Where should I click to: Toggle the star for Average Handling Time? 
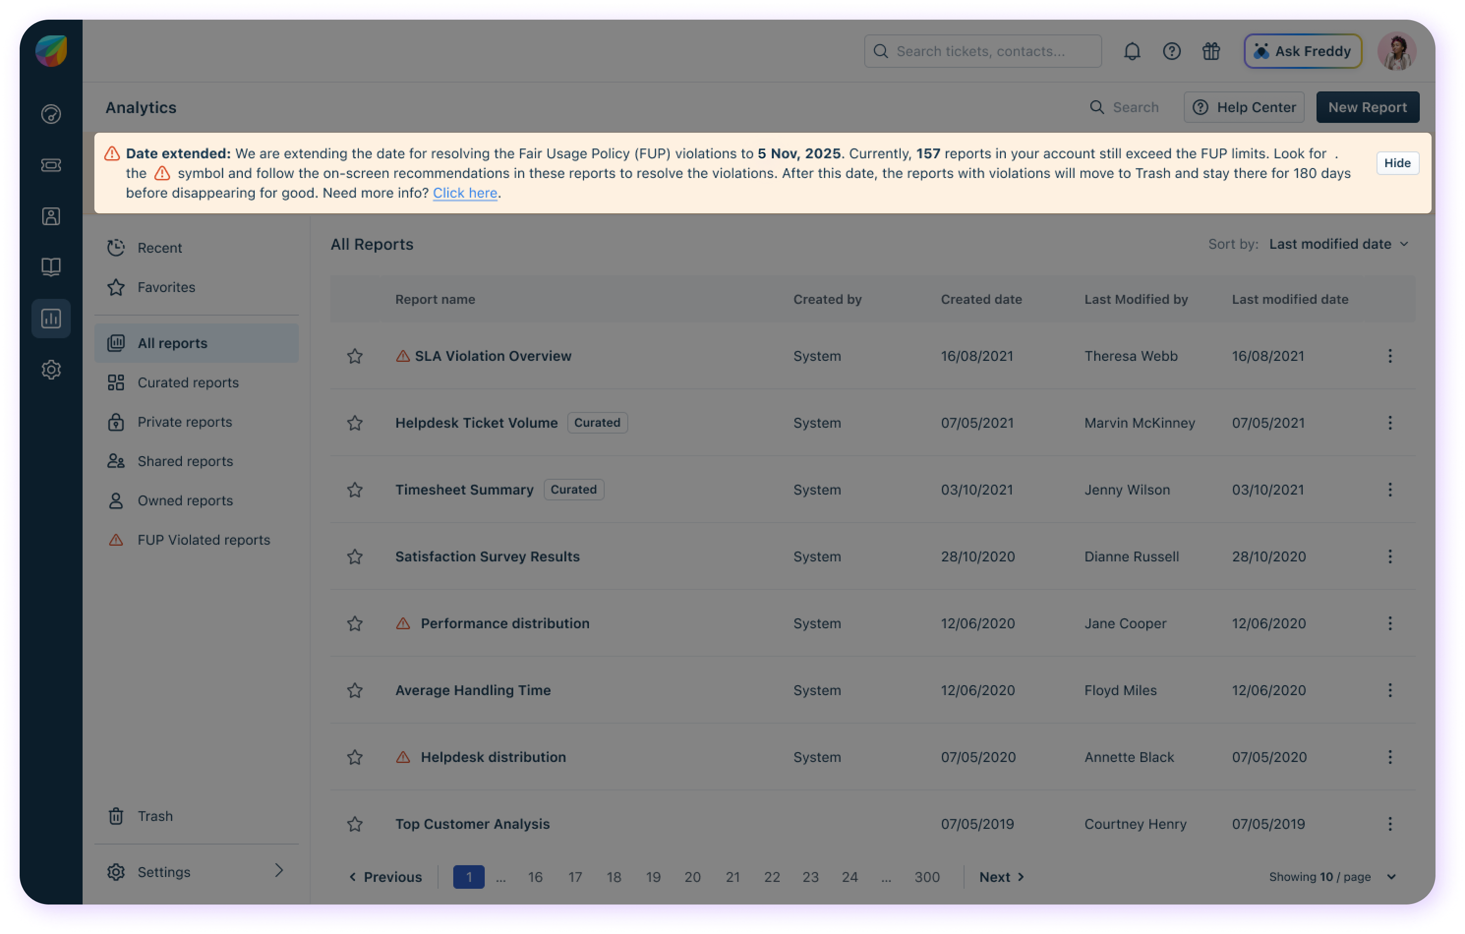tap(354, 690)
